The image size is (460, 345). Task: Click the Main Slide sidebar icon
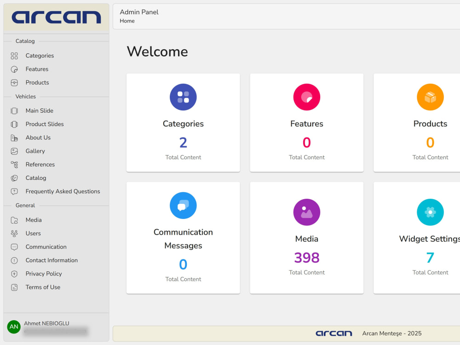14,111
